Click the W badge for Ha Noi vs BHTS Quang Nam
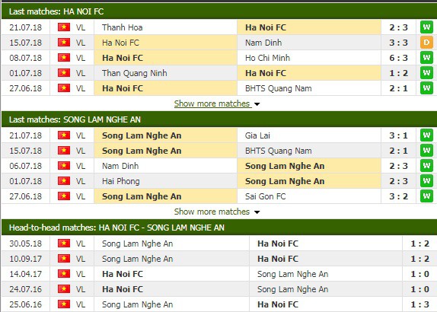 pos(426,88)
